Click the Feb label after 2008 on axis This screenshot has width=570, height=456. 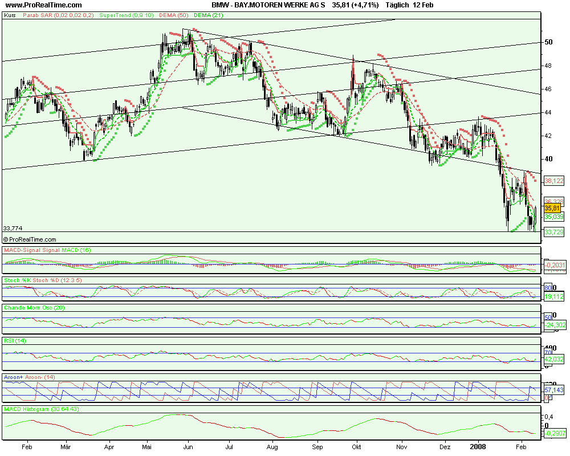[522, 447]
